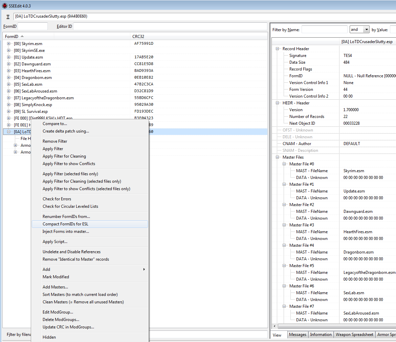
Task: Collapse Master File #0 entry
Action: [x=284, y=164]
